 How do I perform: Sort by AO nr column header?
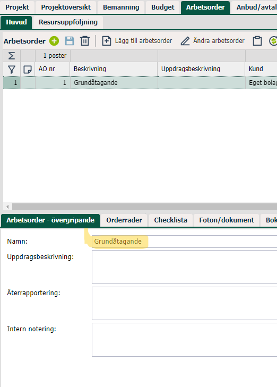click(53, 69)
